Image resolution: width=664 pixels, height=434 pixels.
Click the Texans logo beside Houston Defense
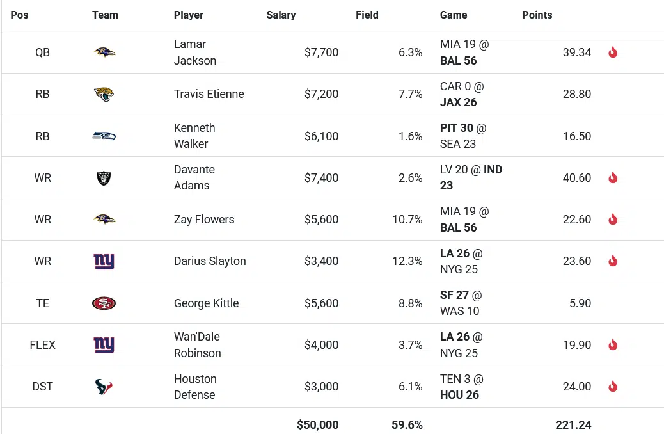[104, 387]
